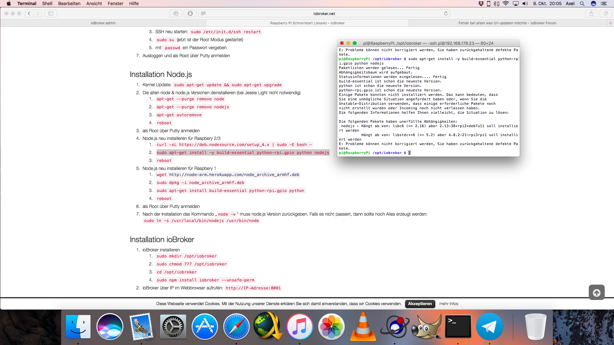Screen dimensions: 614x345
Task: Open the volume control in menu bar
Action: coord(525,4)
